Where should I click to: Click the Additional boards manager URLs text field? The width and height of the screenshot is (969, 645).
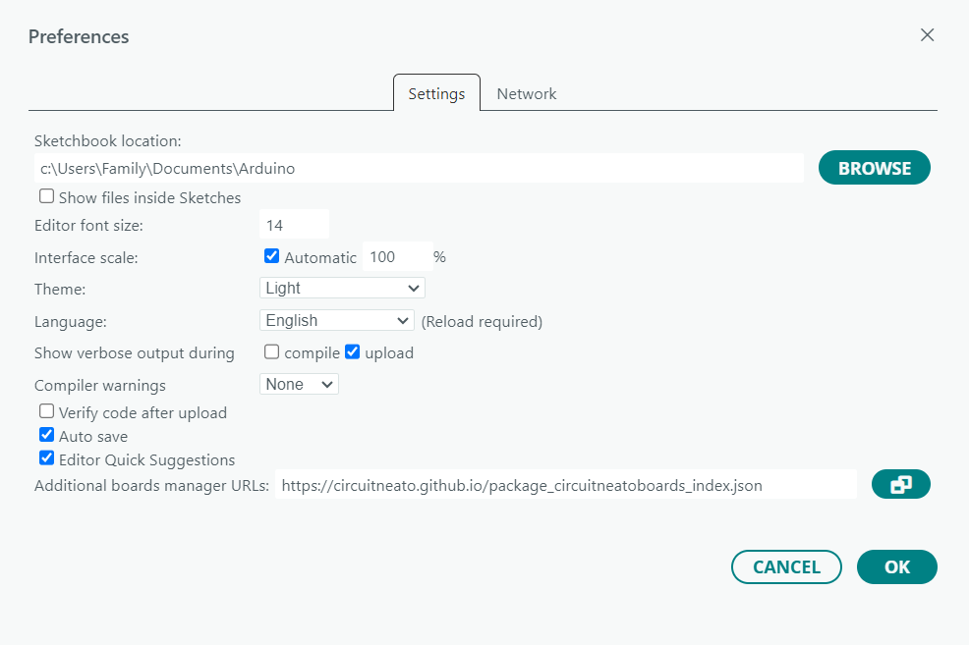click(x=566, y=485)
